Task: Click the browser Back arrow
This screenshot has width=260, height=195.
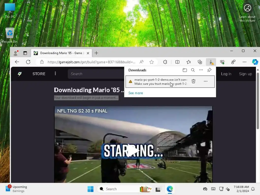Action: 17,62
